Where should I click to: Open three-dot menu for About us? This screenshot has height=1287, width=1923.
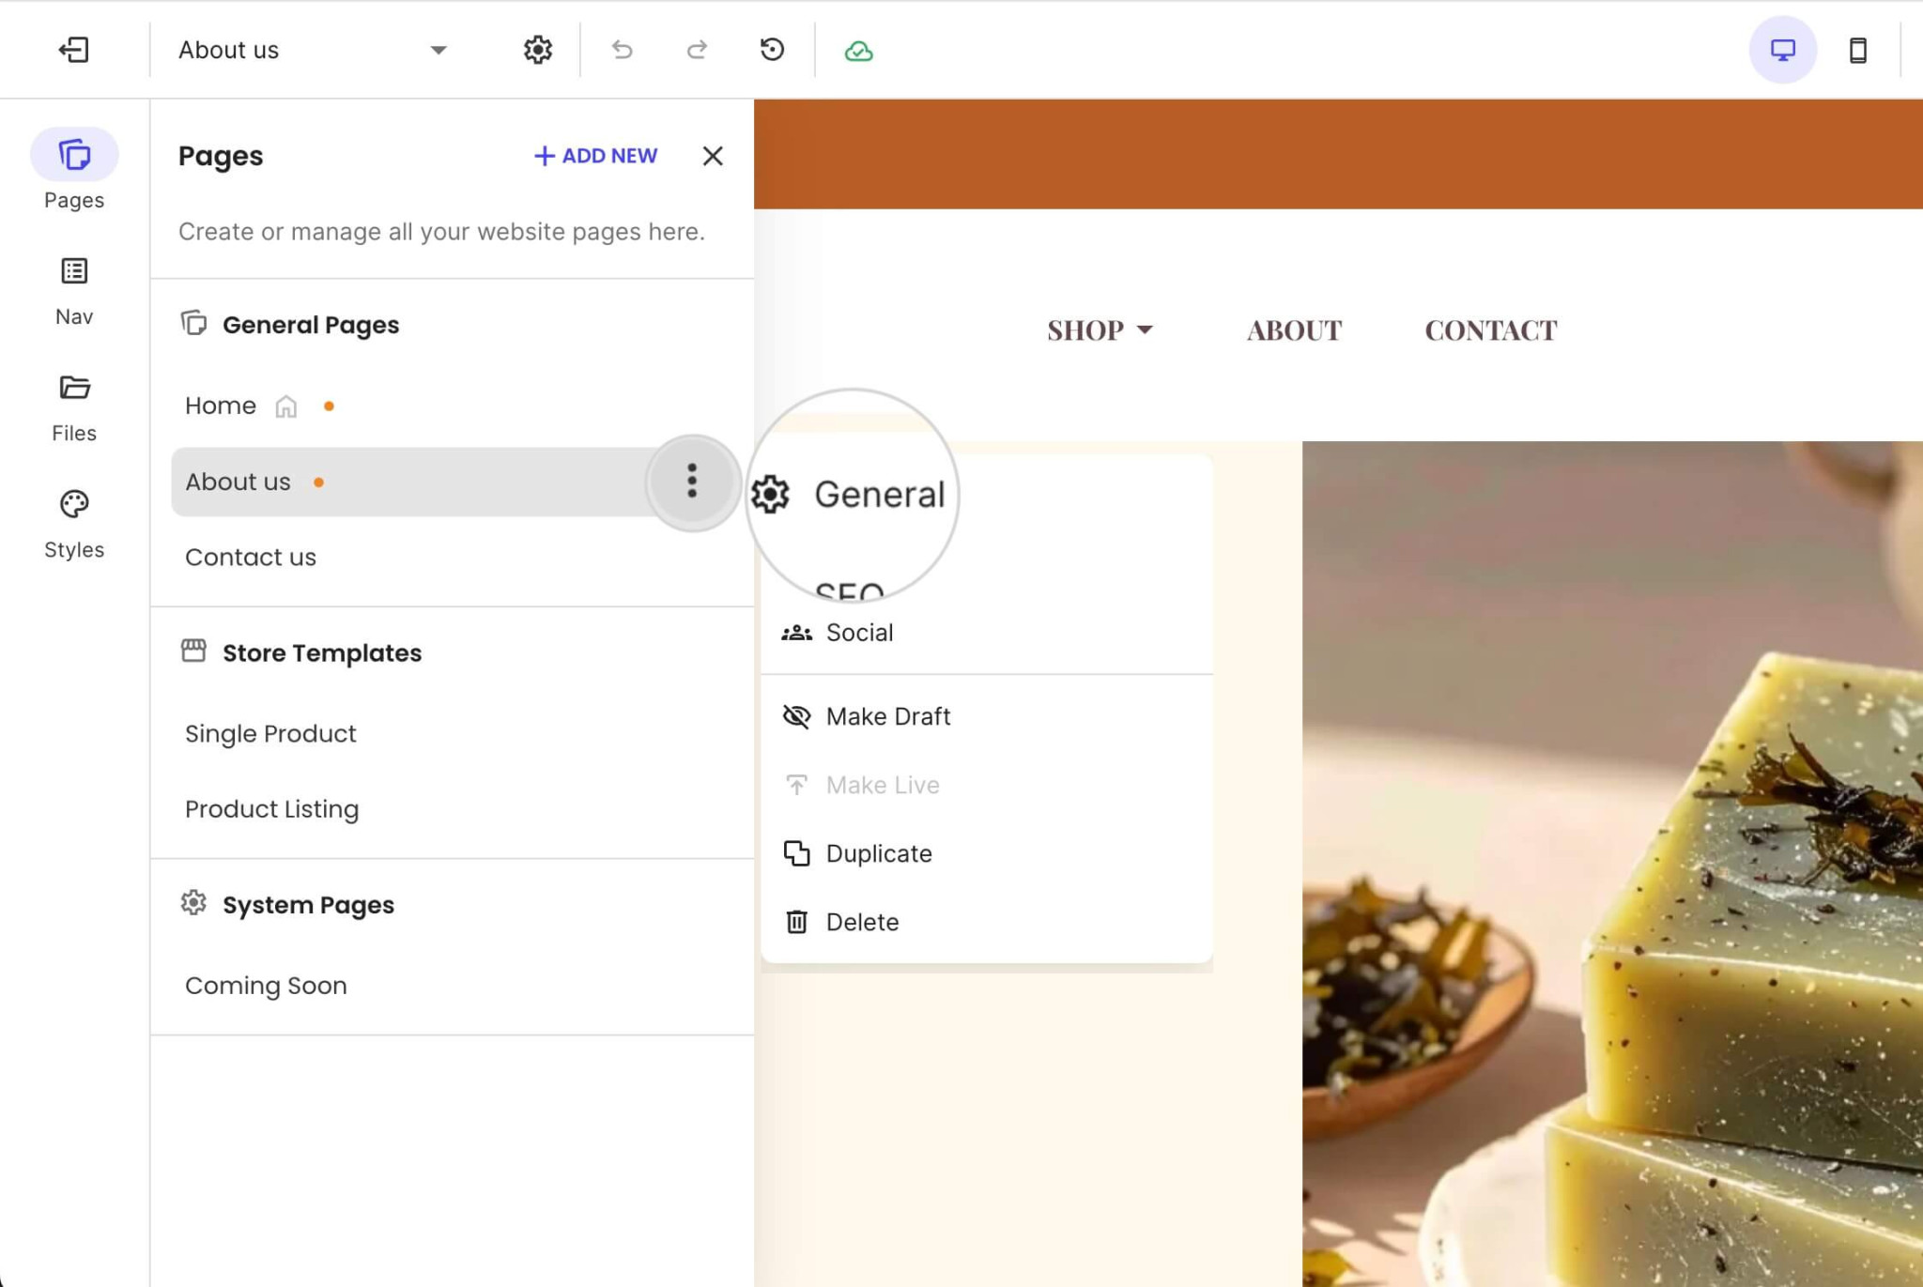[x=692, y=482]
